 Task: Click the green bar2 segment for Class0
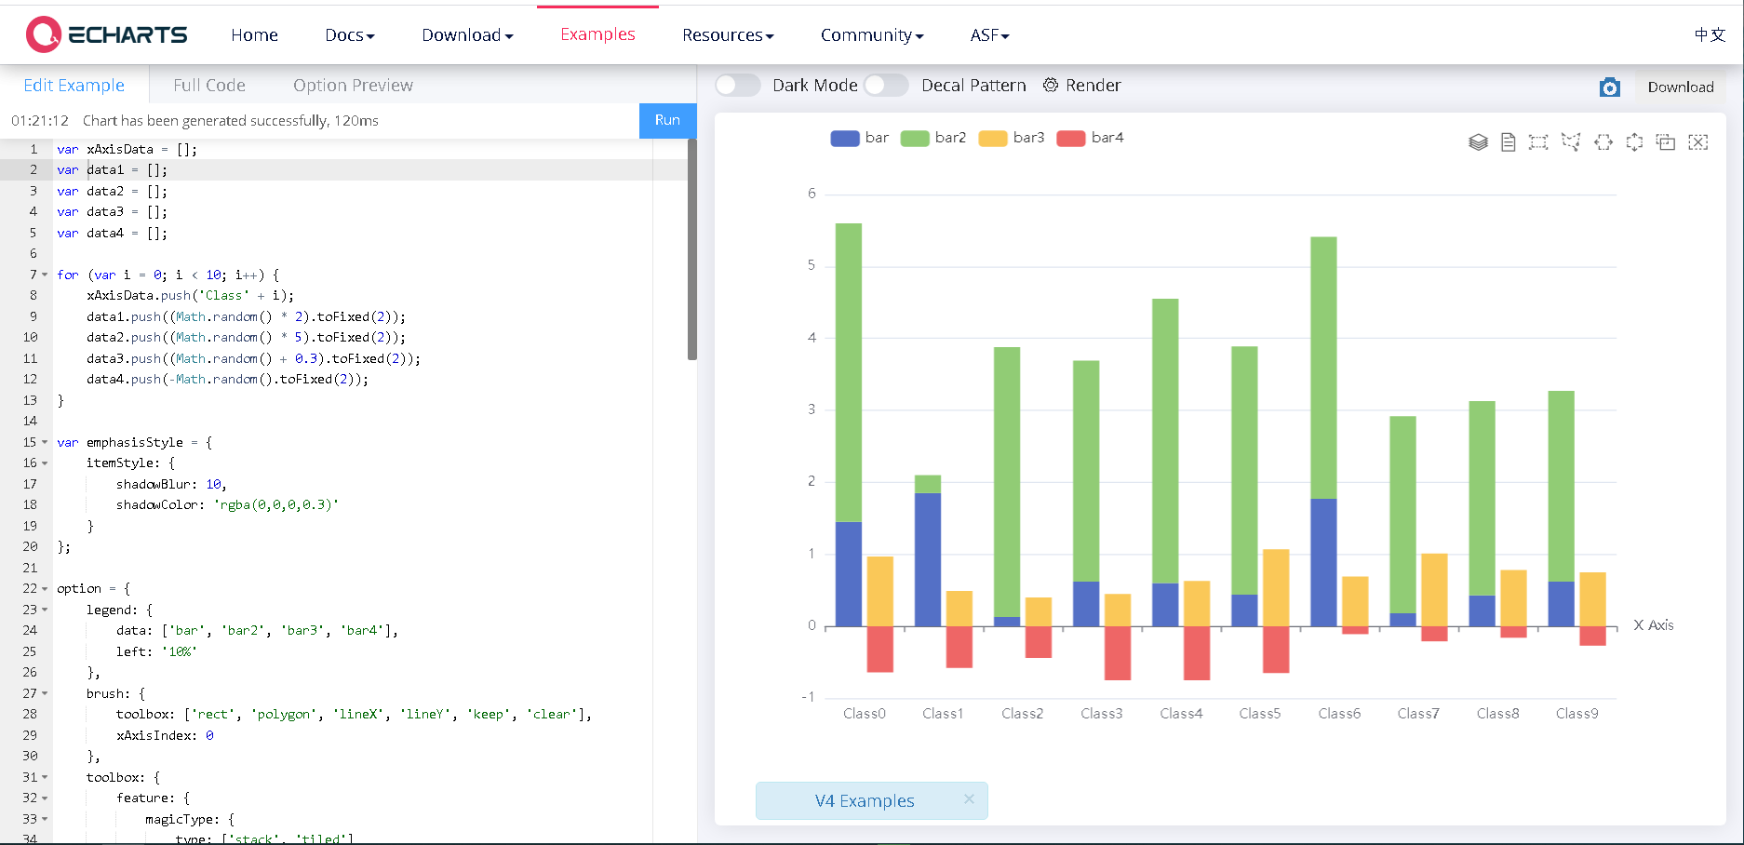[x=849, y=372]
